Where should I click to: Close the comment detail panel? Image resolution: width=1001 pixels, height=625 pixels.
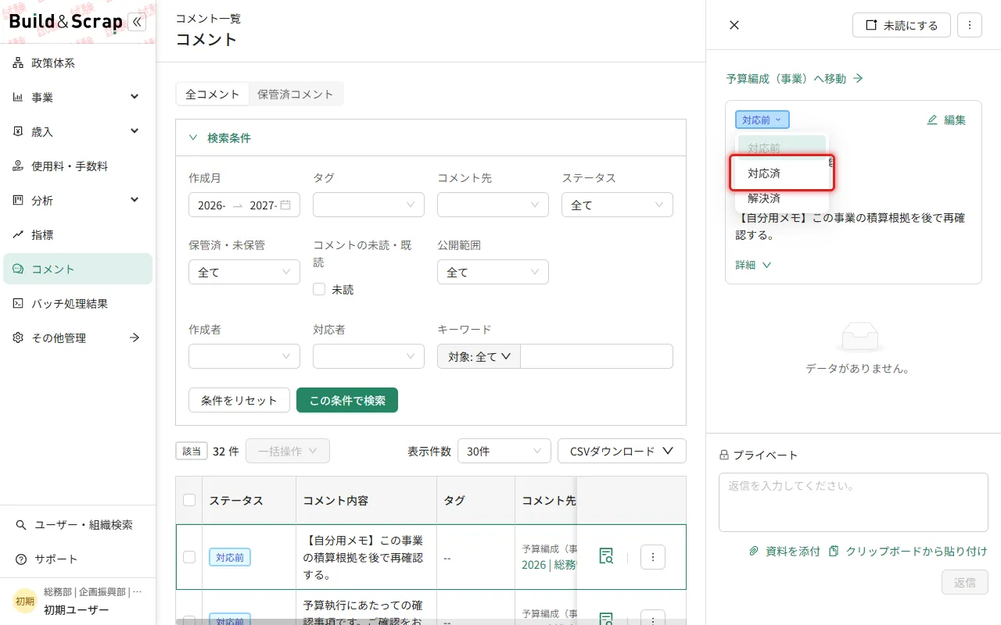click(734, 25)
